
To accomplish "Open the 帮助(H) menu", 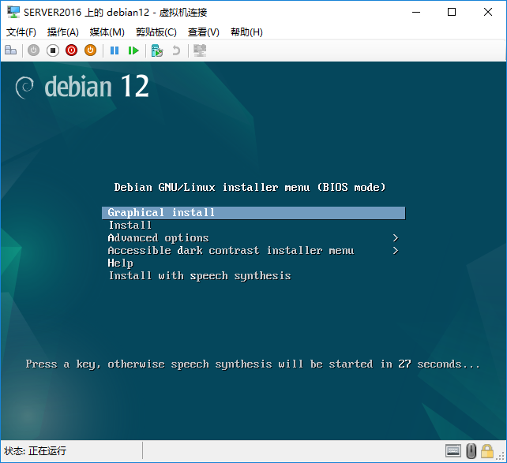I will (x=246, y=32).
